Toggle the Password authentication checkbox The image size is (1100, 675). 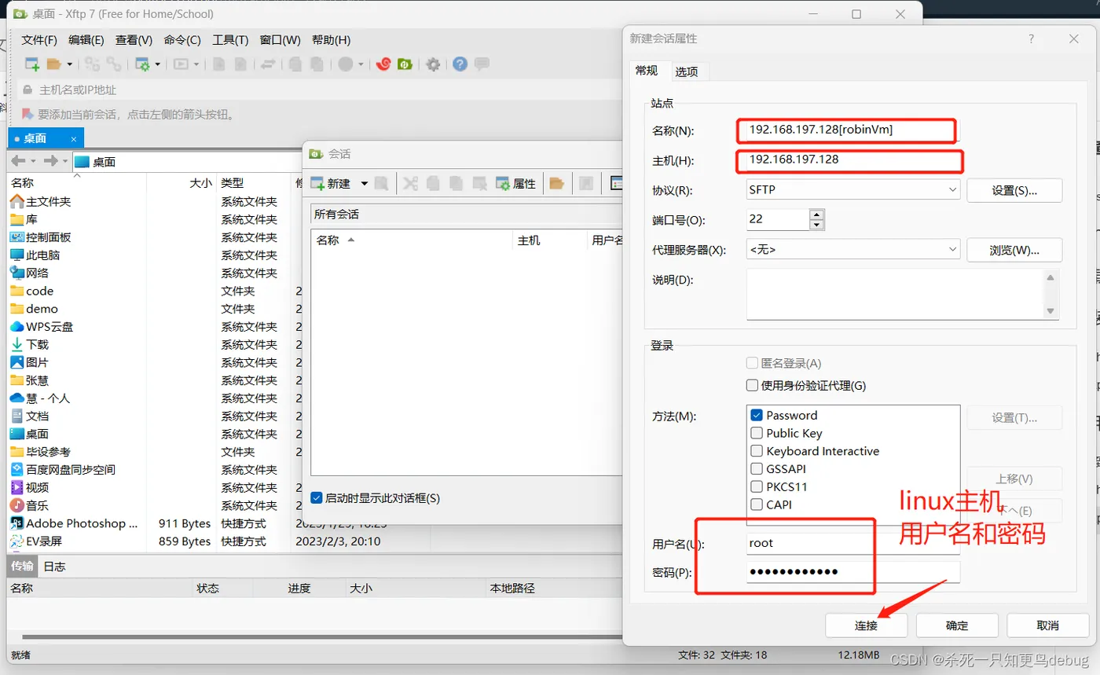tap(757, 415)
